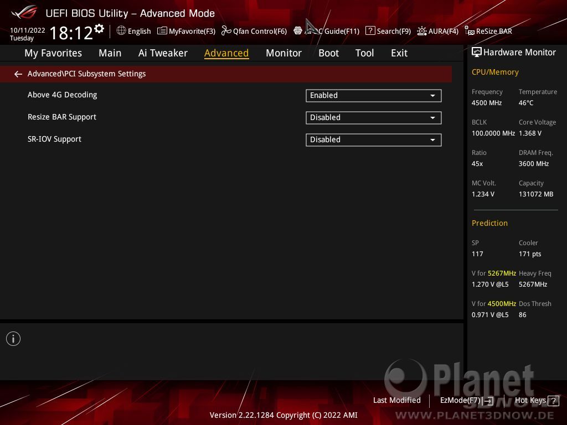Select the Resize BAR Support label
The width and height of the screenshot is (567, 425).
62,117
